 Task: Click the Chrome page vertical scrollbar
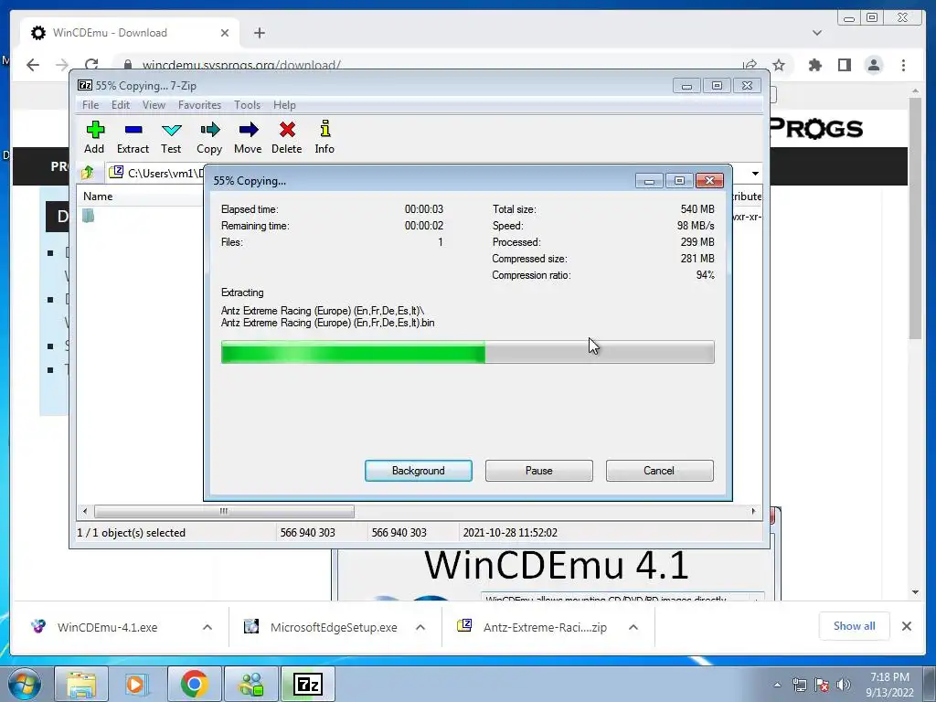click(915, 218)
